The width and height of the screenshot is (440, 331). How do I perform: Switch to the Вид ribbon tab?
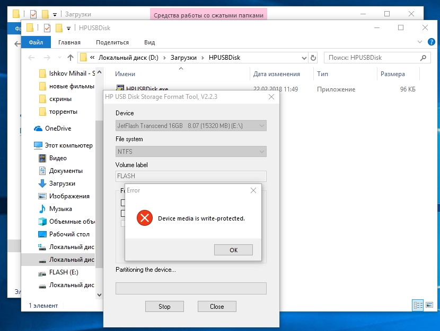[x=149, y=42]
